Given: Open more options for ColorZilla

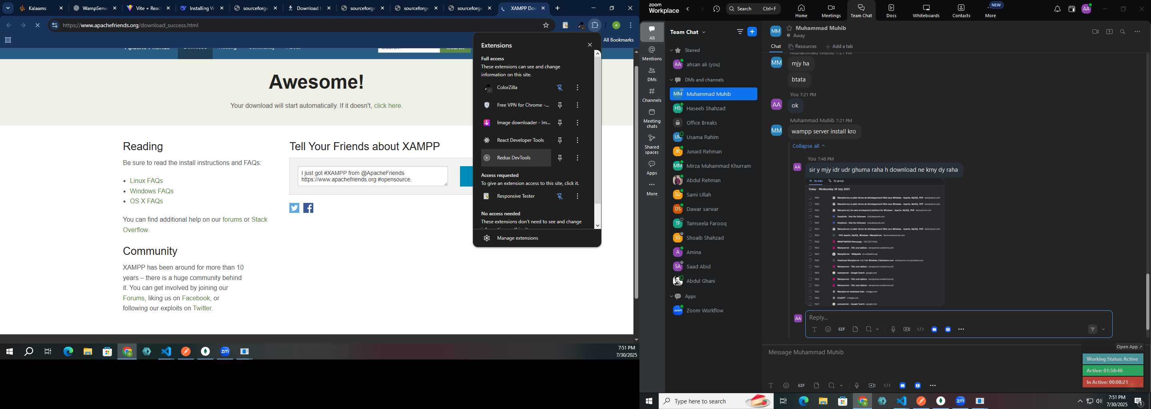Looking at the screenshot, I should pyautogui.click(x=578, y=88).
